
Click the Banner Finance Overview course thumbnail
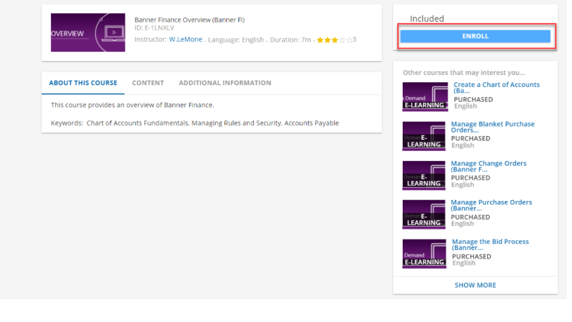(x=88, y=33)
